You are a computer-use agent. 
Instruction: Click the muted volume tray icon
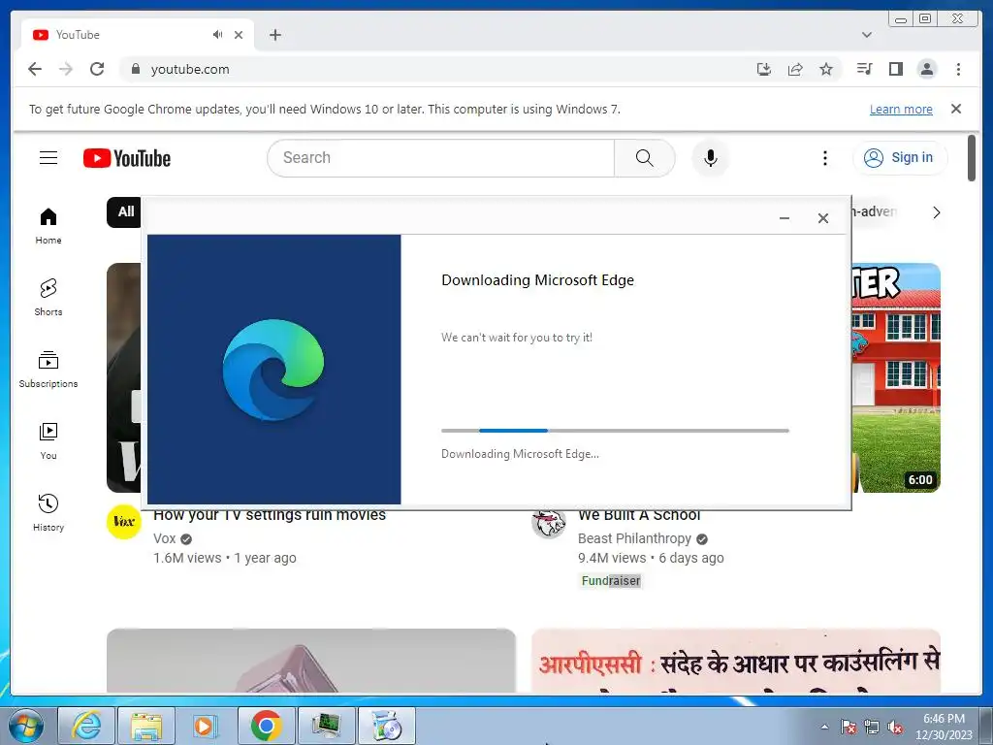(895, 728)
